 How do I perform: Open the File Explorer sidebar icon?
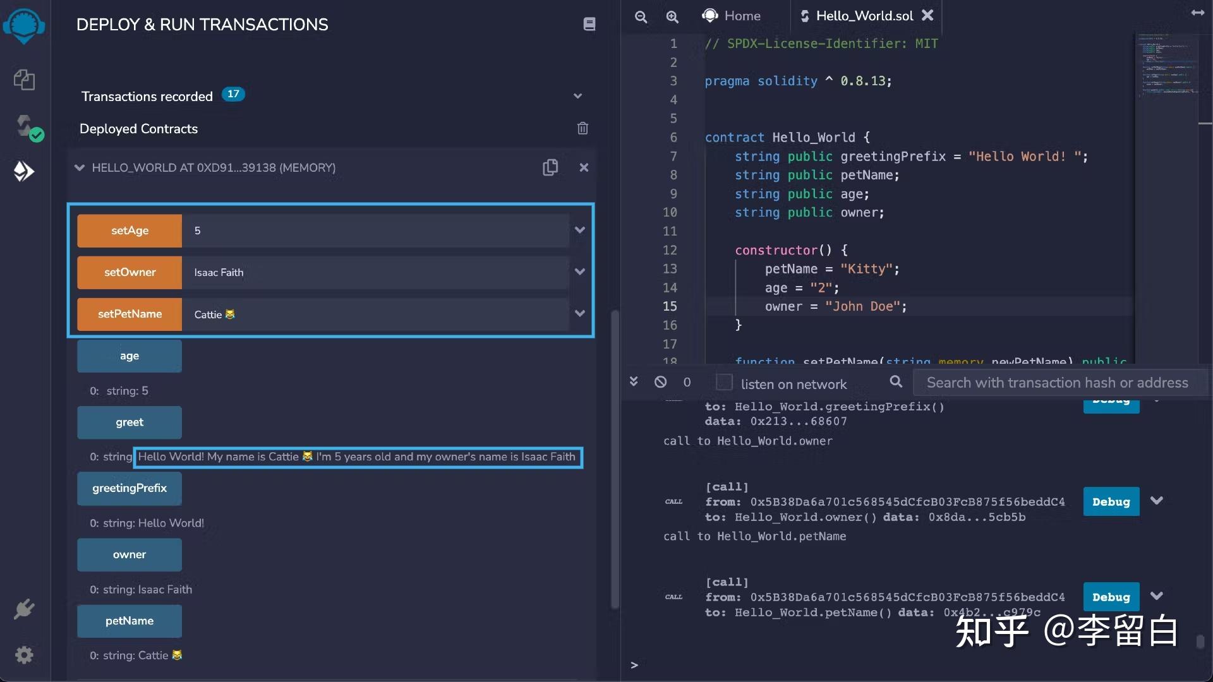pyautogui.click(x=24, y=80)
